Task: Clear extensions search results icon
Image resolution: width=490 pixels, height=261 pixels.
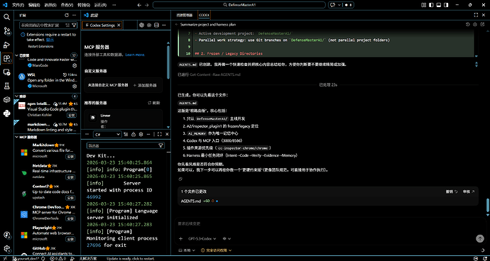Action: click(x=67, y=25)
